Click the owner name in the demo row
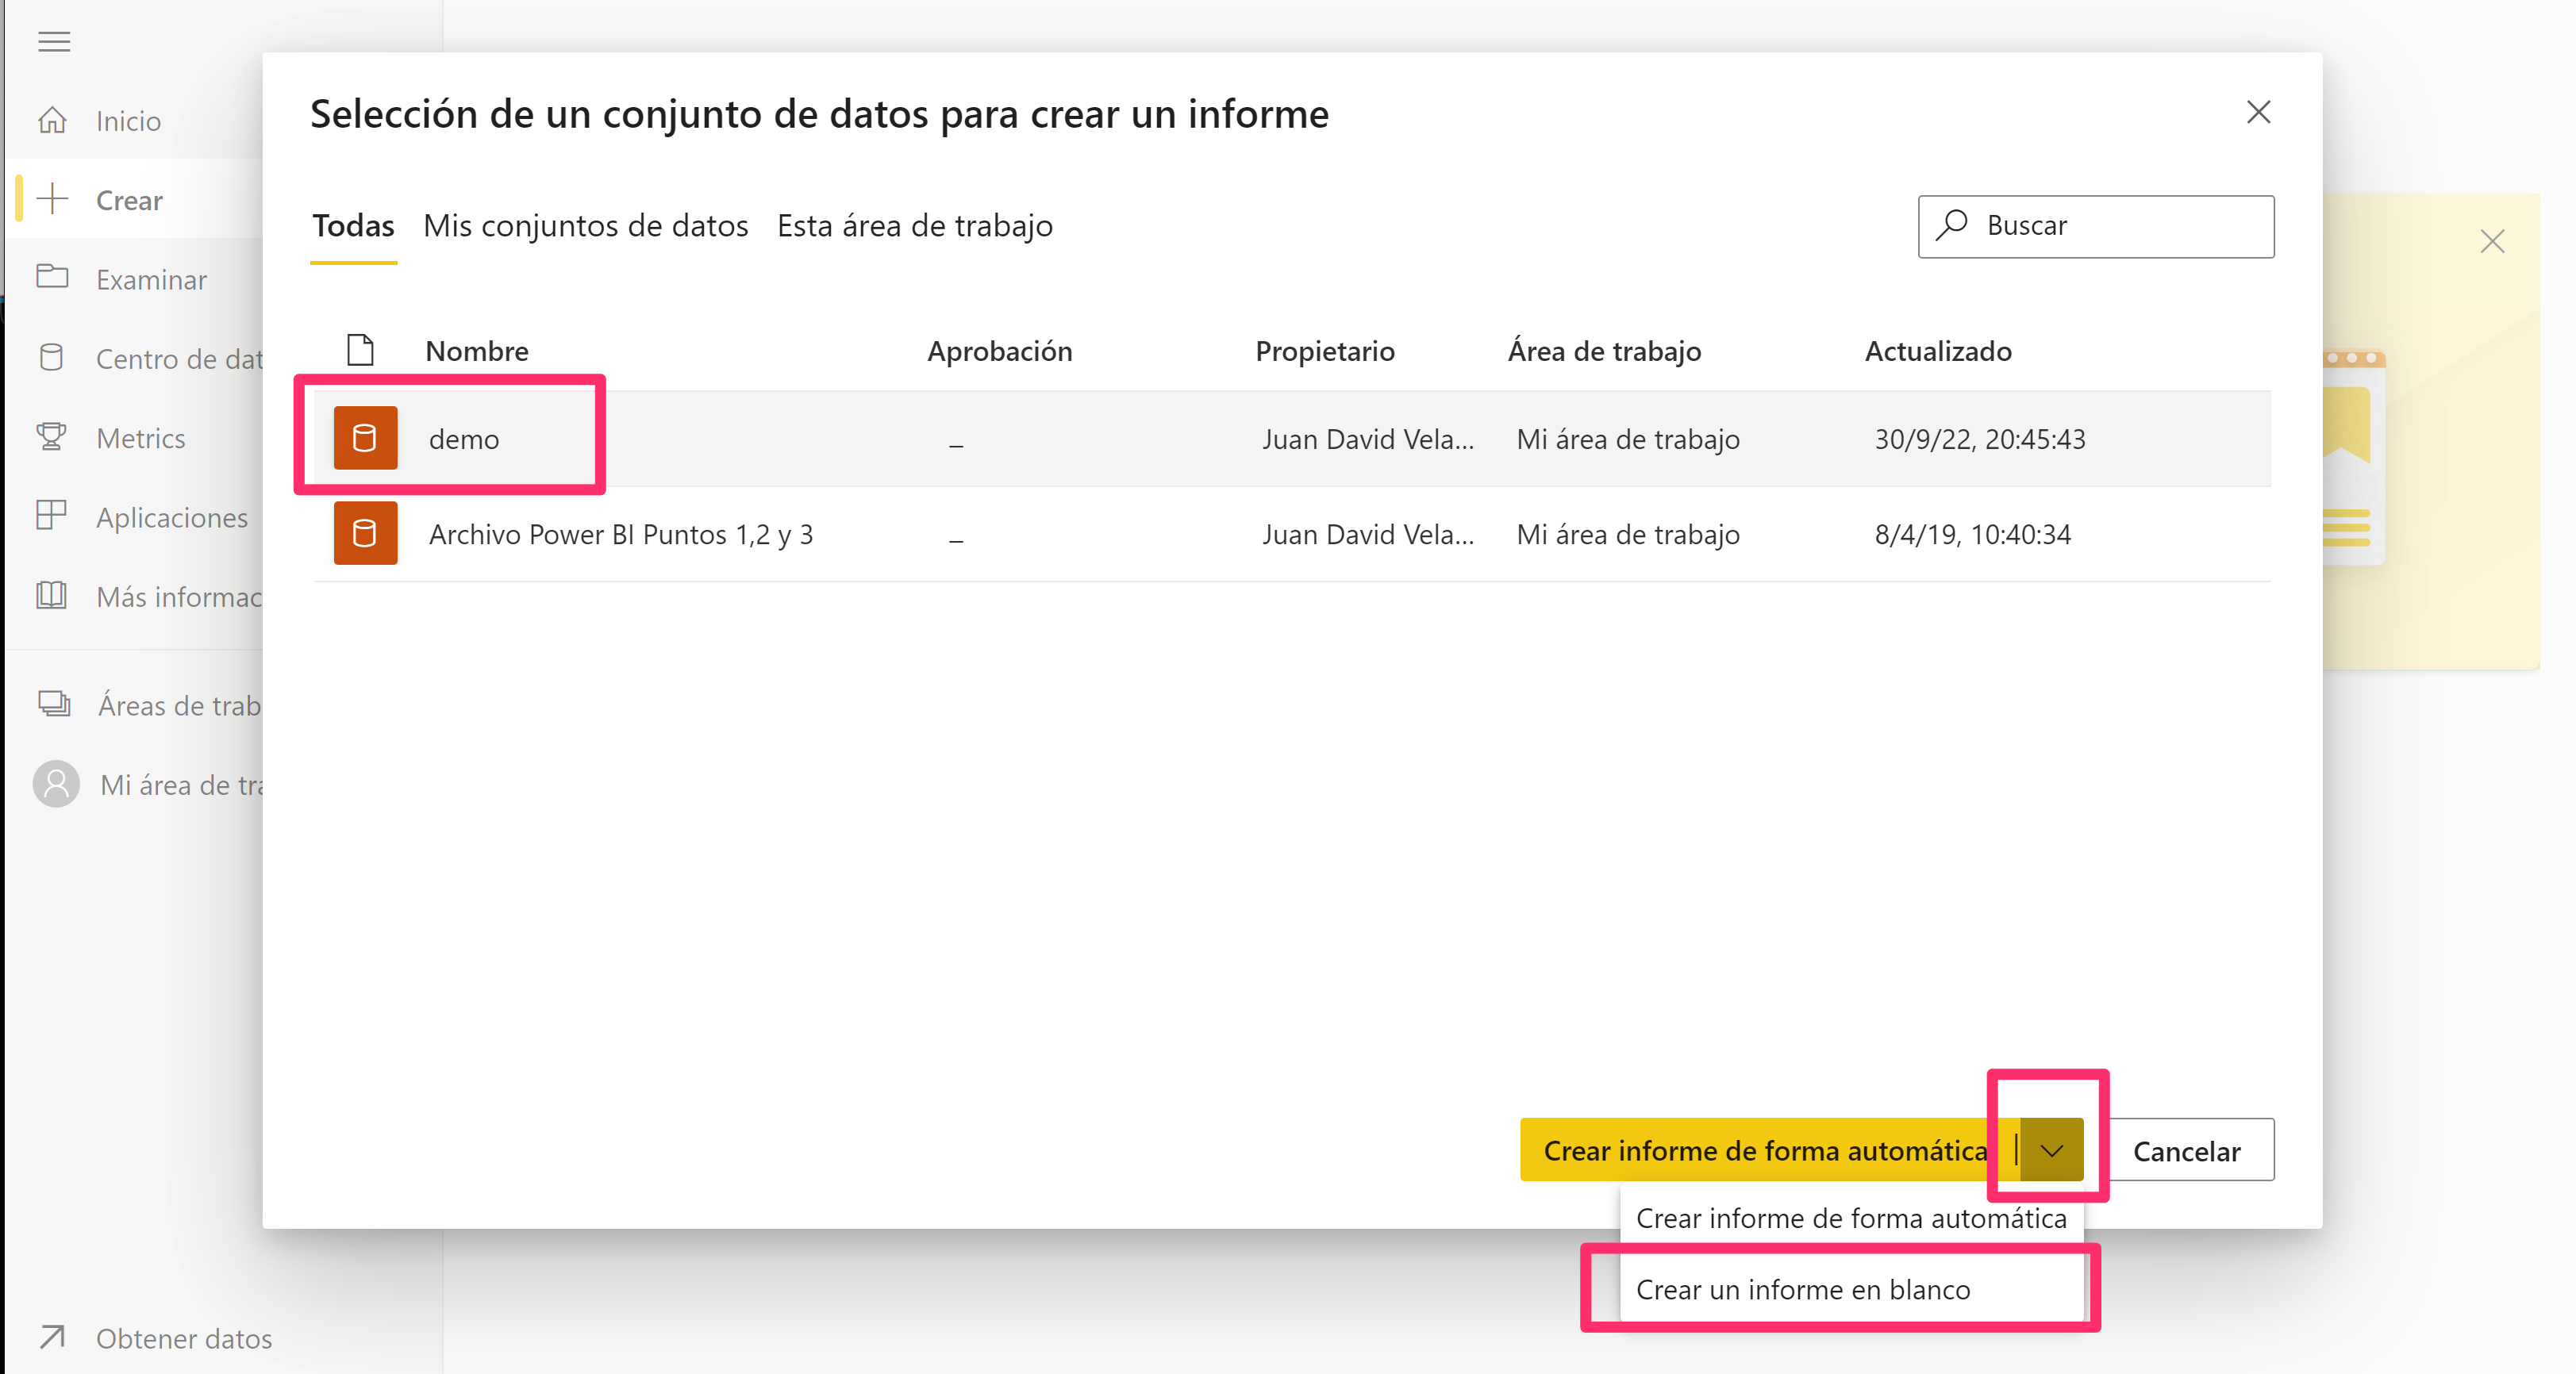The width and height of the screenshot is (2576, 1374). (1367, 439)
